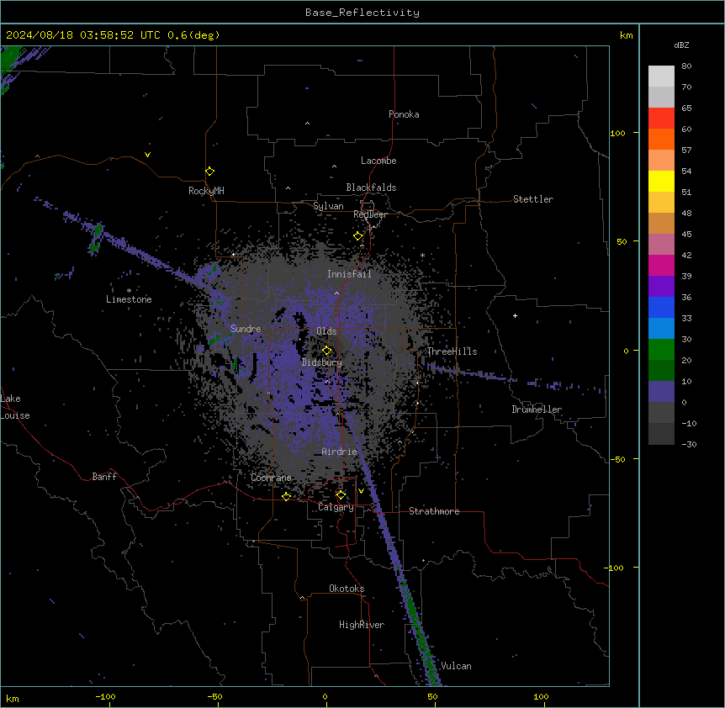Screen dimensions: 725x708
Task: Click the Olds town label
Action: (326, 331)
